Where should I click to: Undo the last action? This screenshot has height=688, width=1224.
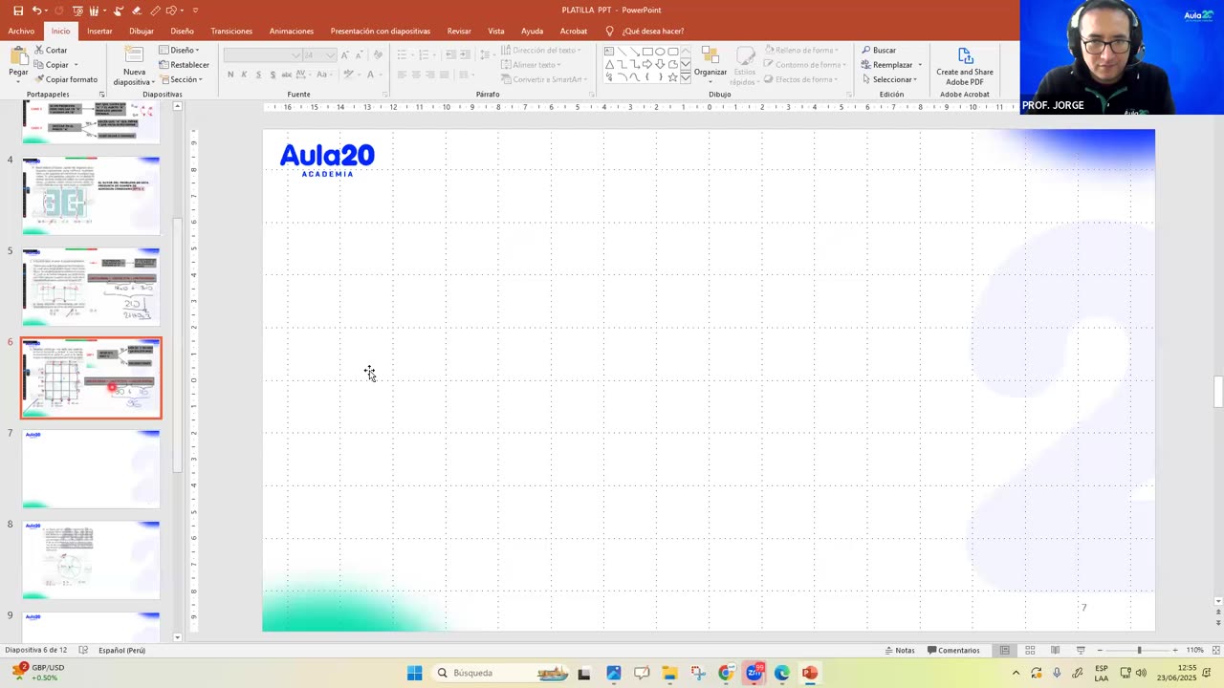tap(36, 11)
